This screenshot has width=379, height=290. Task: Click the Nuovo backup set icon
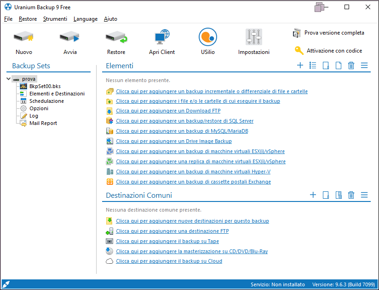pyautogui.click(x=23, y=37)
